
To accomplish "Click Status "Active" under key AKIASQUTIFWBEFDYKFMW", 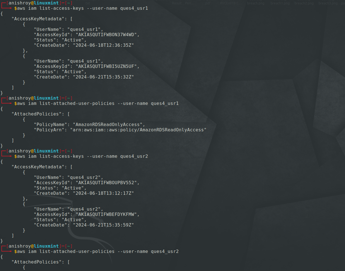I will click(x=73, y=220).
